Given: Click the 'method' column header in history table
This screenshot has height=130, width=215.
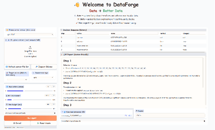Looking at the screenshot, I should point(170,33).
